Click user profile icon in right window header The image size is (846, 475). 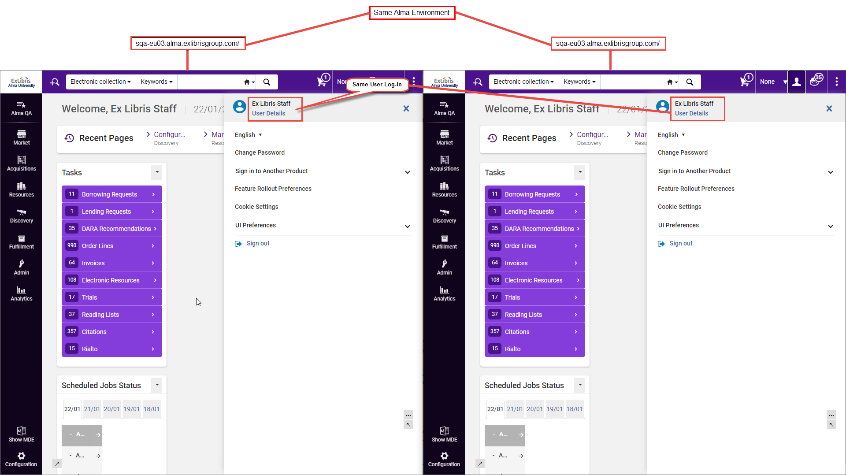tap(797, 82)
